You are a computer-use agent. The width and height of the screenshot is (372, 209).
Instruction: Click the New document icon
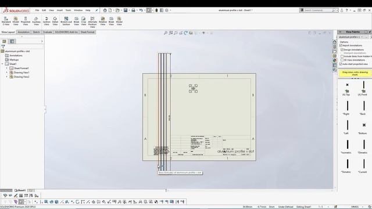[x=110, y=10]
